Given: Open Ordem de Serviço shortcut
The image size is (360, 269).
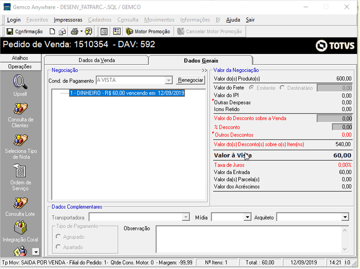Looking at the screenshot, I should [x=21, y=178].
